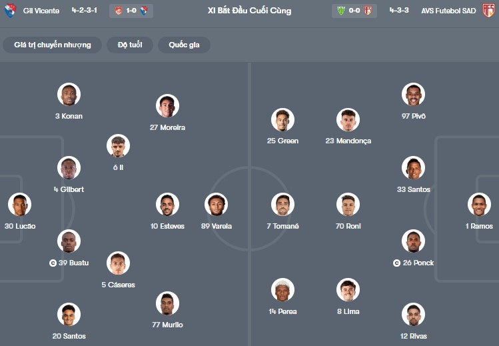
Task: Open captain Ponck's player avatar
Action: (413, 241)
